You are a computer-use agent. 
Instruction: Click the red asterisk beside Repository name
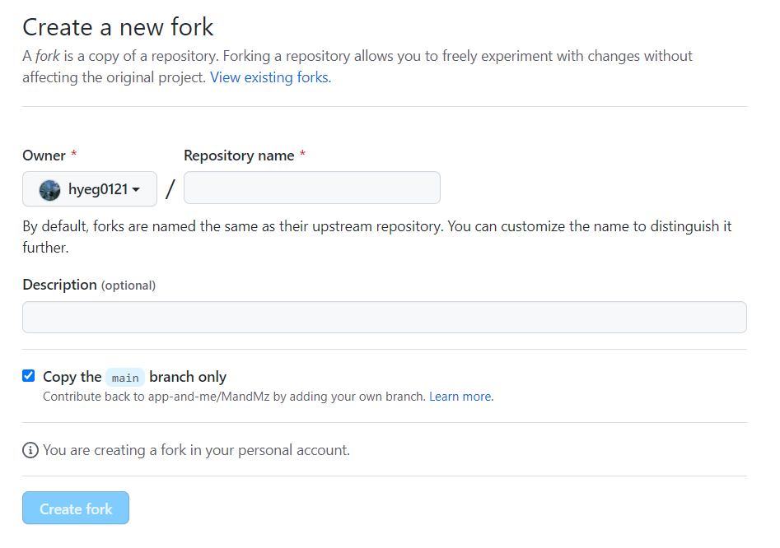pos(302,156)
